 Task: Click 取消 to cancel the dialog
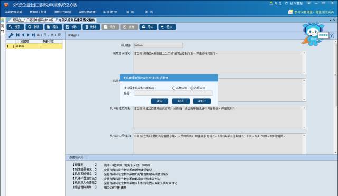pyautogui.click(x=181, y=101)
